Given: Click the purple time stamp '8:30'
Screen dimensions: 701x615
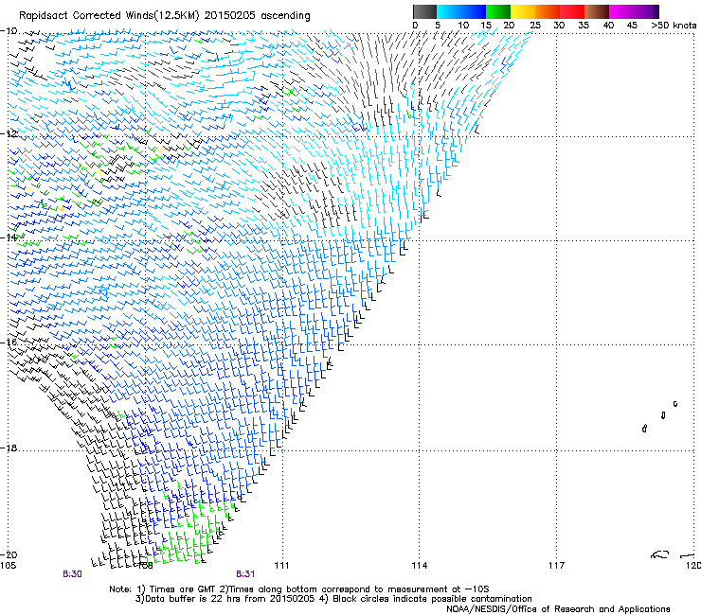Looking at the screenshot, I should click(x=72, y=574).
